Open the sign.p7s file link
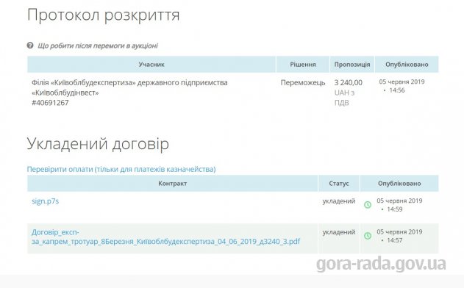 (46, 201)
